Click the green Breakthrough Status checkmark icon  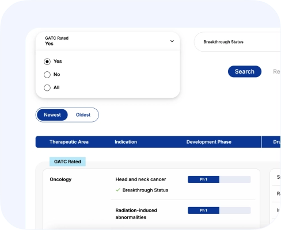coord(118,190)
